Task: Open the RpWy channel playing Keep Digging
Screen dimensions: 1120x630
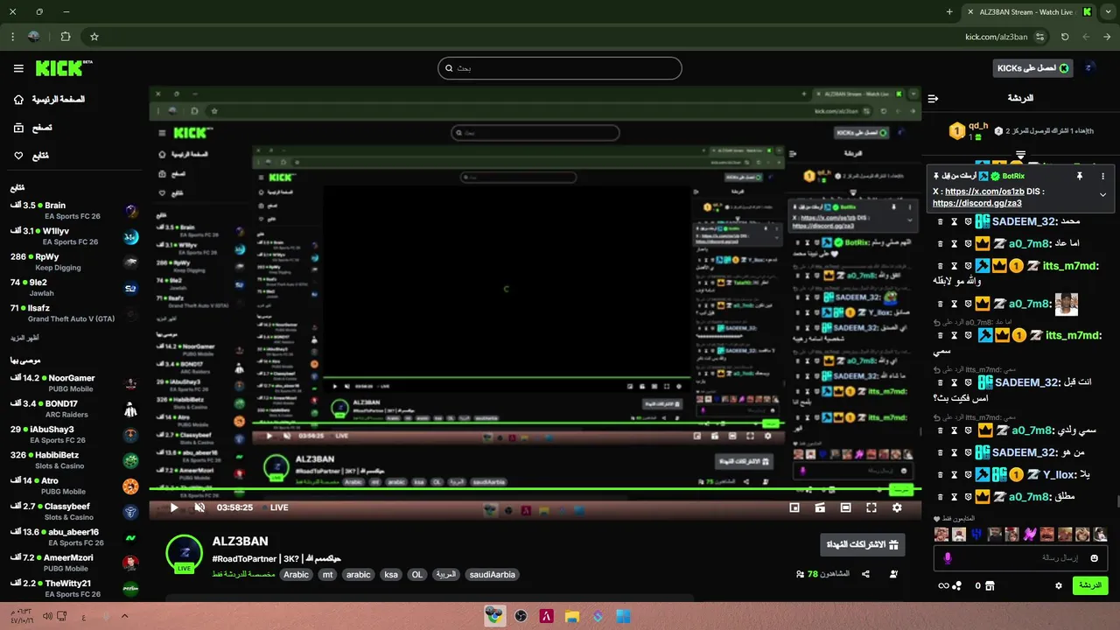Action: 74,262
